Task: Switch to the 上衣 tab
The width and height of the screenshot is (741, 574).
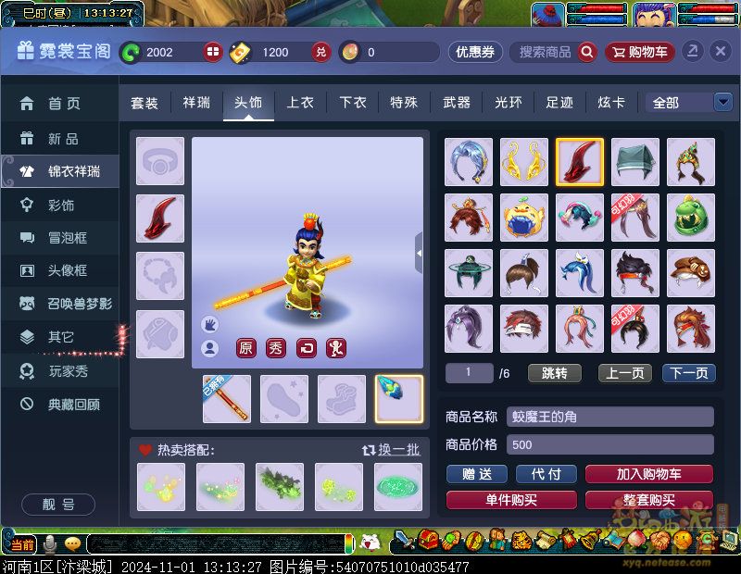Action: (x=300, y=103)
